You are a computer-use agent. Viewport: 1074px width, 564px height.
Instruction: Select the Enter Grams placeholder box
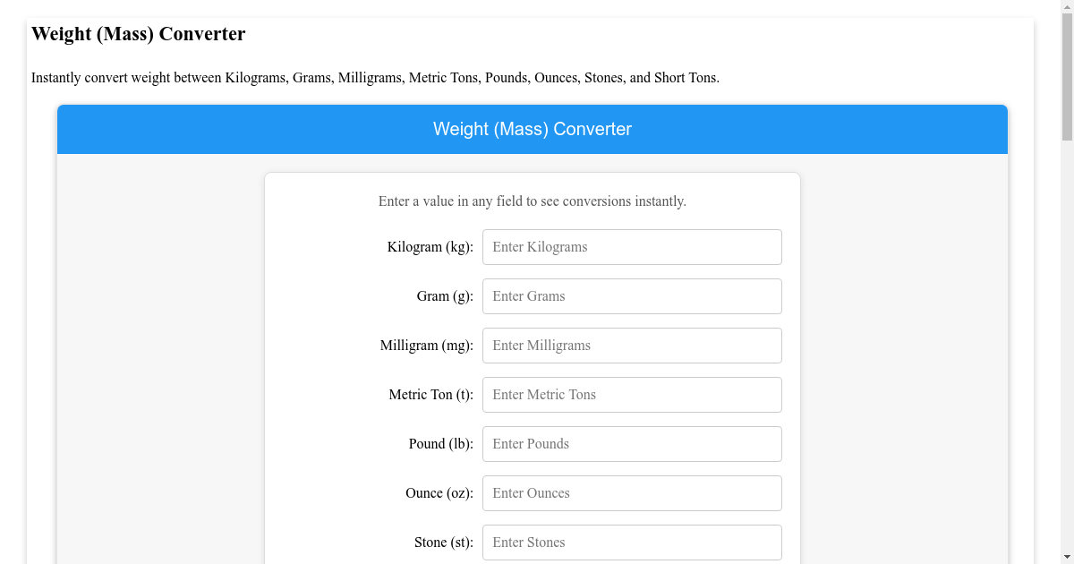pos(632,296)
